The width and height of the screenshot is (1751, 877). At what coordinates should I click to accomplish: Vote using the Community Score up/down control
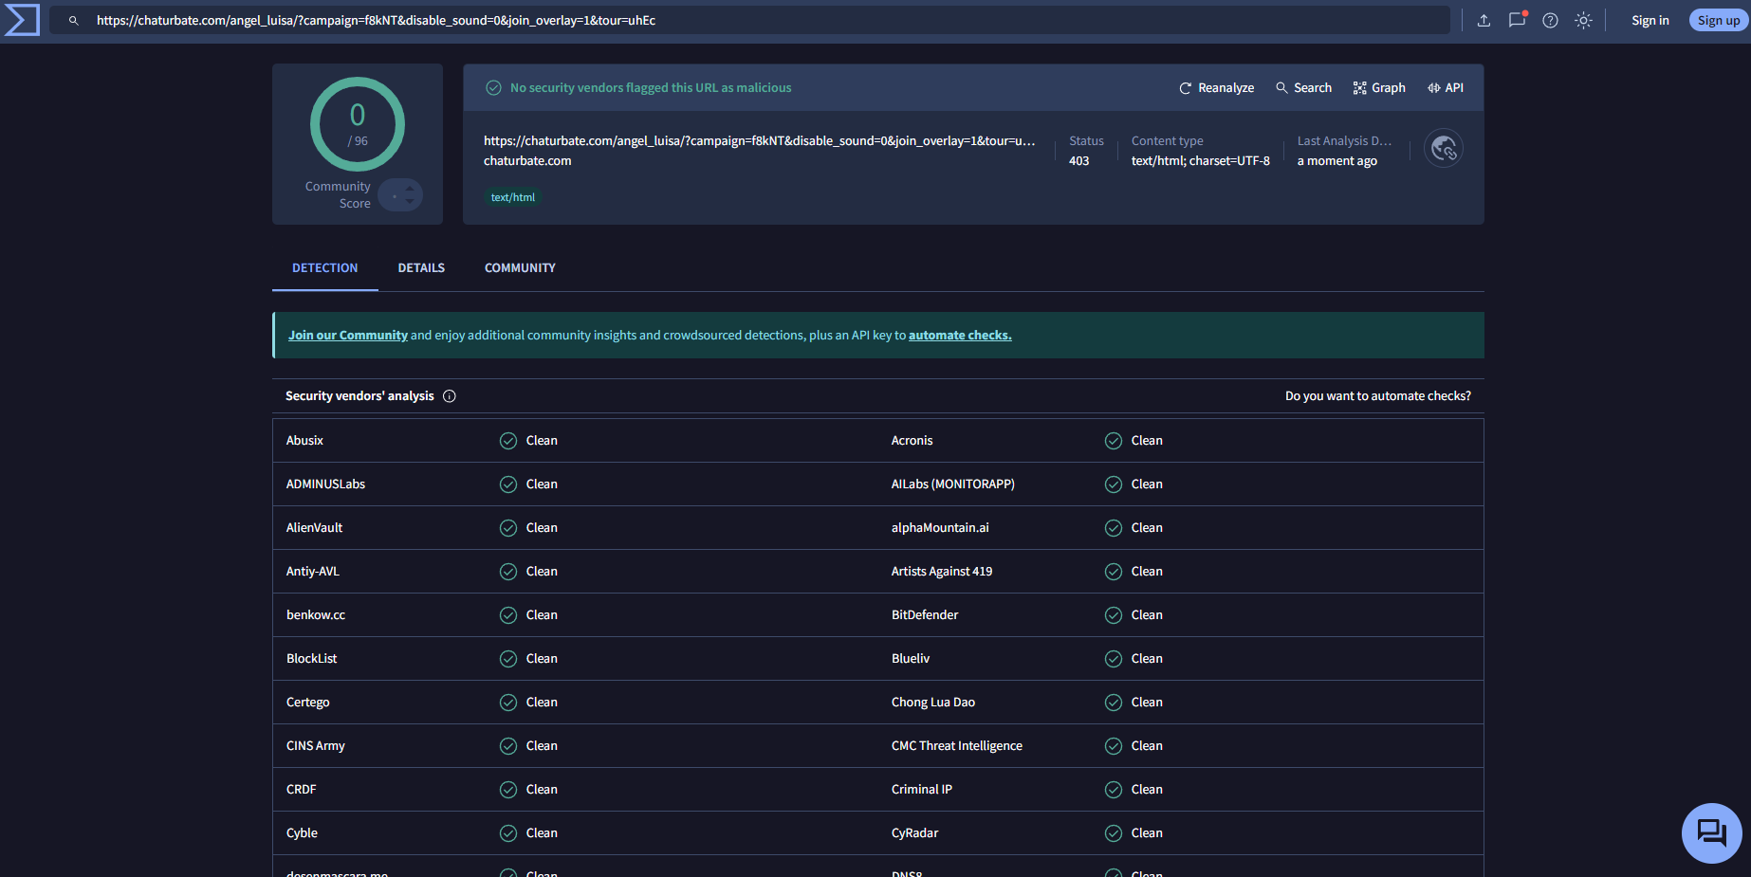coord(400,195)
